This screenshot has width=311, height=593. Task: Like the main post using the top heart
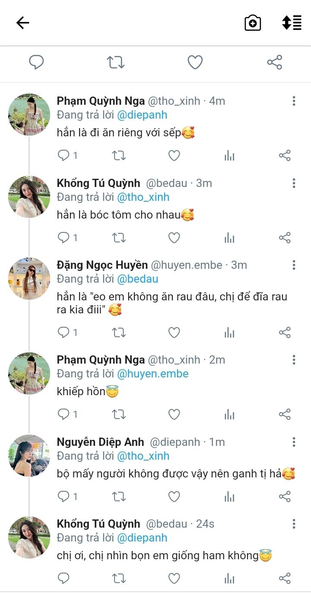tap(195, 62)
